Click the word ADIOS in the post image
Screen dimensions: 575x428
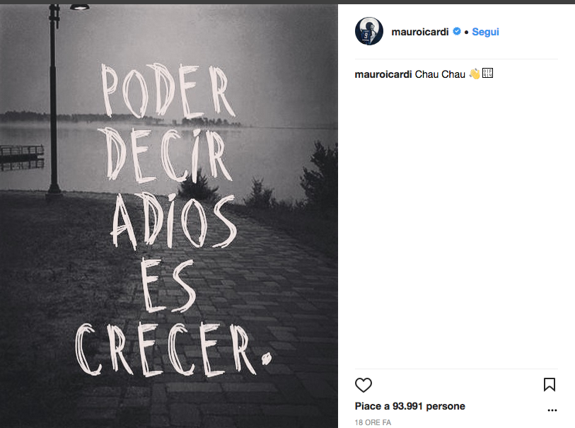point(173,221)
